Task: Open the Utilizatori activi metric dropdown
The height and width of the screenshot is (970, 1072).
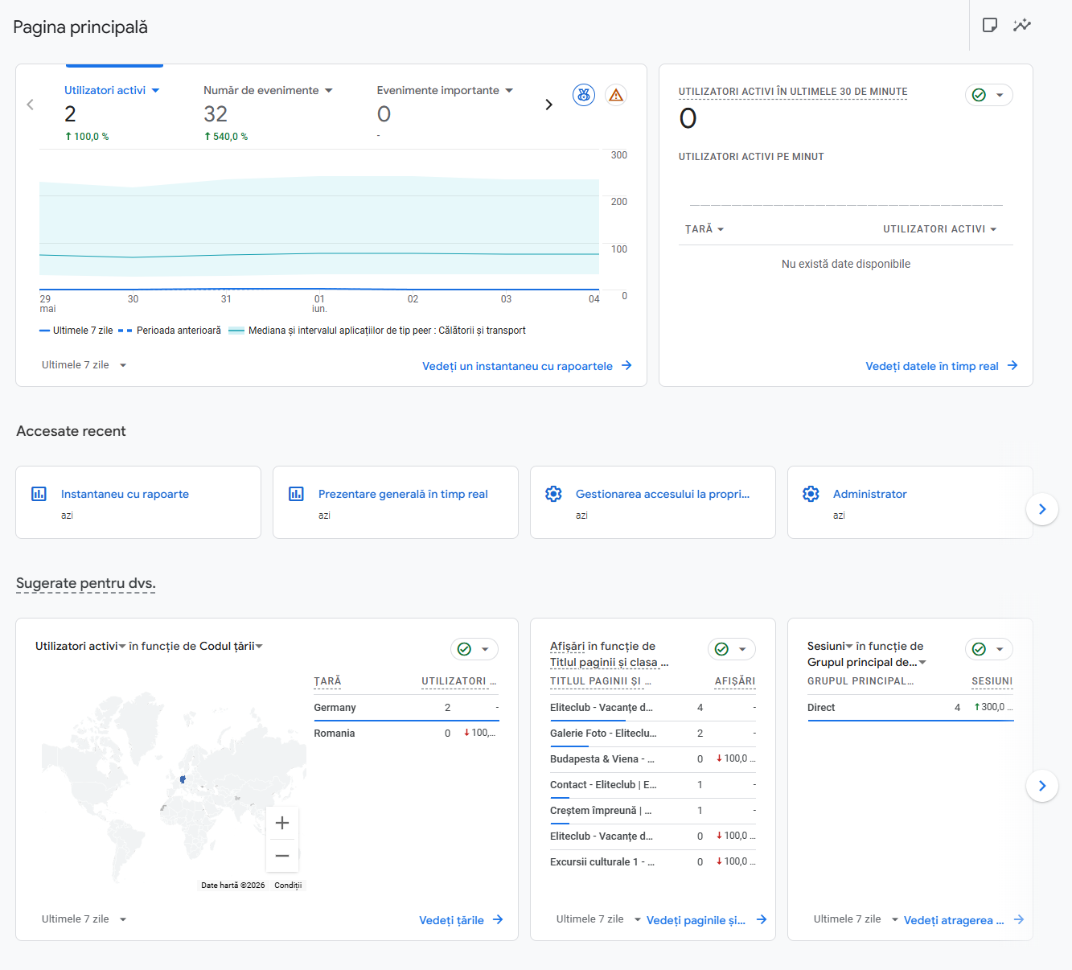Action: 112,90
